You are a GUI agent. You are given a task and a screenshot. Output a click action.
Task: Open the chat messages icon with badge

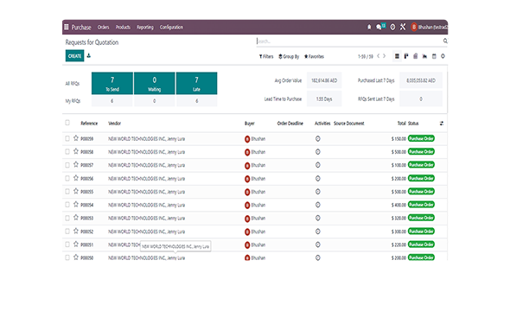pyautogui.click(x=380, y=27)
